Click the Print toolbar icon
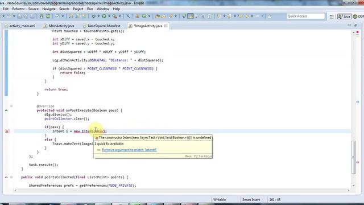This screenshot has width=364, height=205. coord(32,17)
